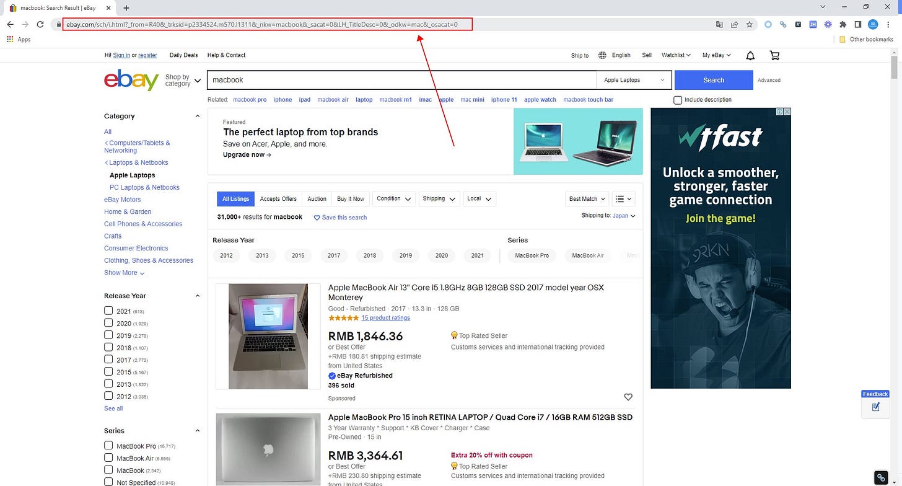Screen dimensions: 902x486
Task: Expand the Shipping filter dropdown
Action: click(x=439, y=199)
